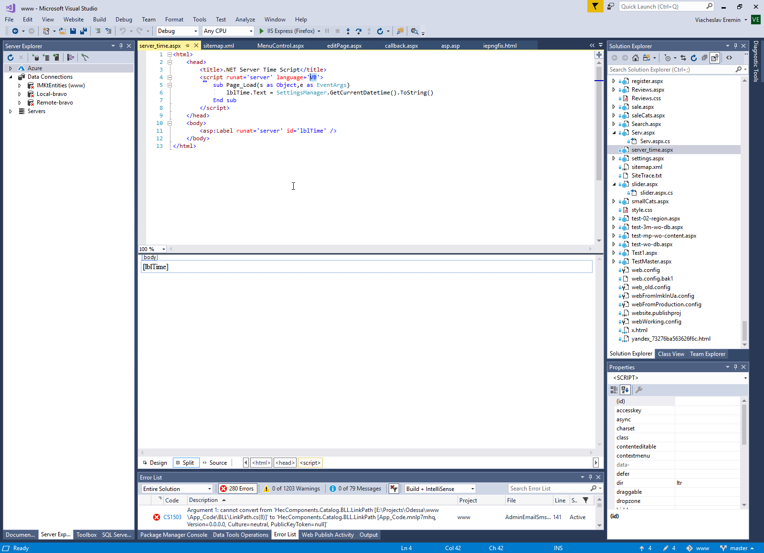Screen dimensions: 764x553
Task: Click View Code icon in Solution Explorer
Action: [729, 58]
